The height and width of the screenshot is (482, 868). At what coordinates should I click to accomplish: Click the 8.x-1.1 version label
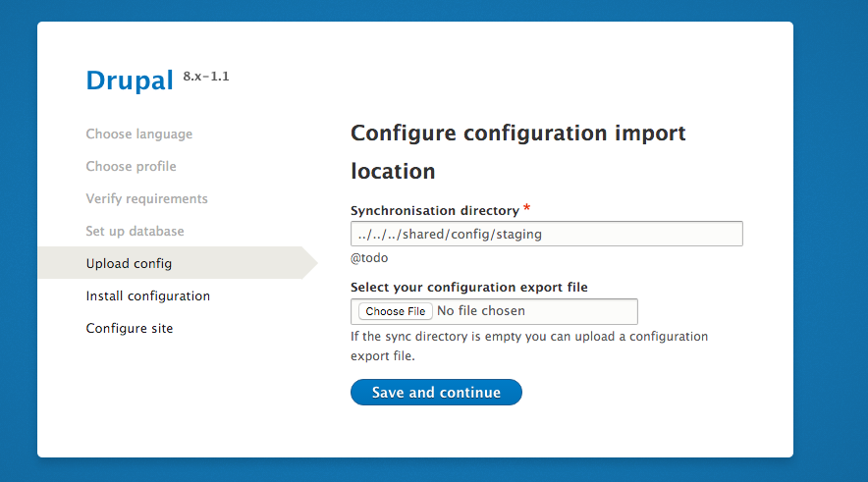pos(206,76)
